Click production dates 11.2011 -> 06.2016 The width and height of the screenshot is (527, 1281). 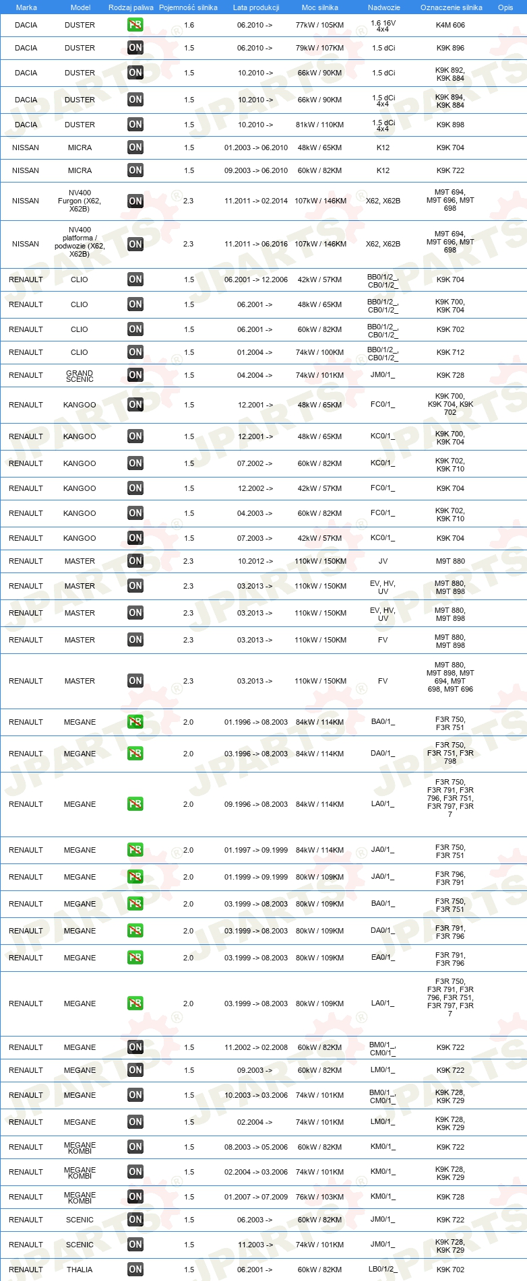tap(256, 244)
